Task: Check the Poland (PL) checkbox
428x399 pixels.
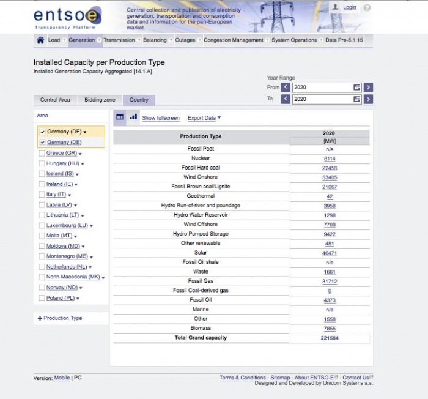Action: click(x=42, y=298)
